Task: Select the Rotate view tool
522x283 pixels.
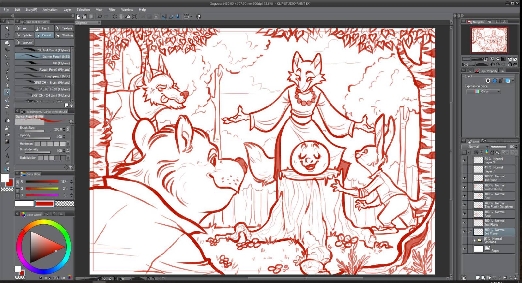Action: pos(7,35)
